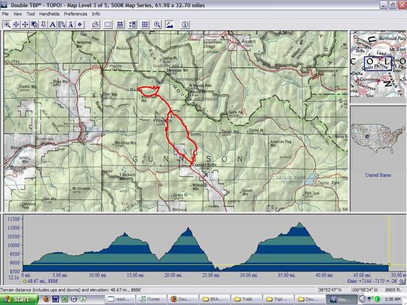Open the Handhelds menu

(49, 14)
